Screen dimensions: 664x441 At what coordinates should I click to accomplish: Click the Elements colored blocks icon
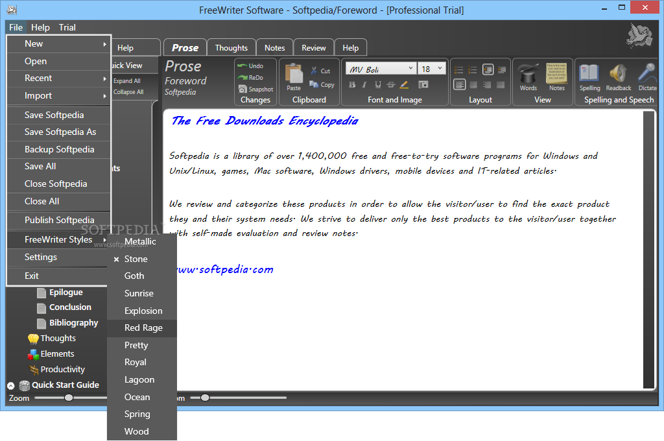point(33,354)
